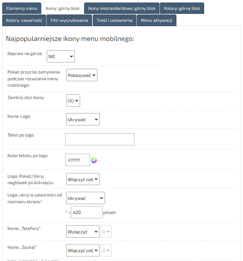This screenshot has height=261, width=243.
Task: Open the Ikona: Logo dropdown
Action: point(83,119)
